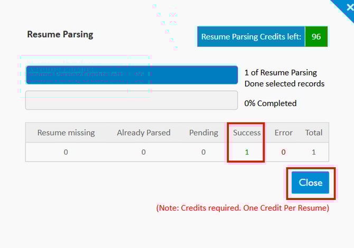Click the empty gray progress bar
The width and height of the screenshot is (354, 248).
pyautogui.click(x=132, y=100)
